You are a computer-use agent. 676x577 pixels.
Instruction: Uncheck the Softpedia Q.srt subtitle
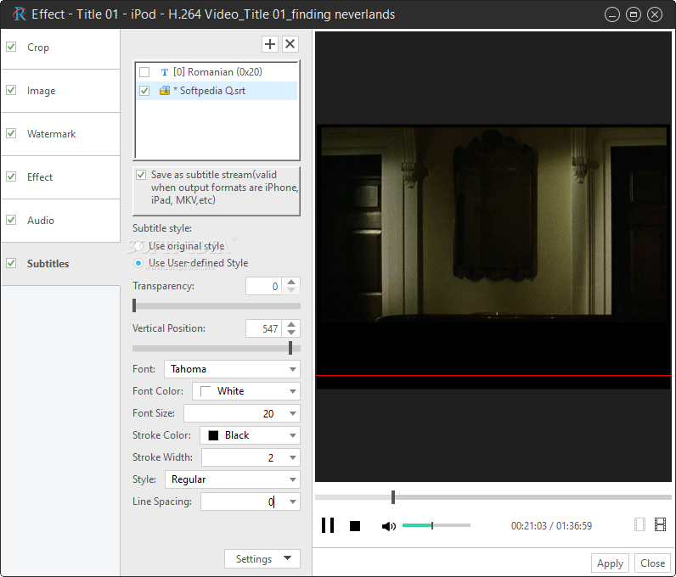pyautogui.click(x=144, y=91)
